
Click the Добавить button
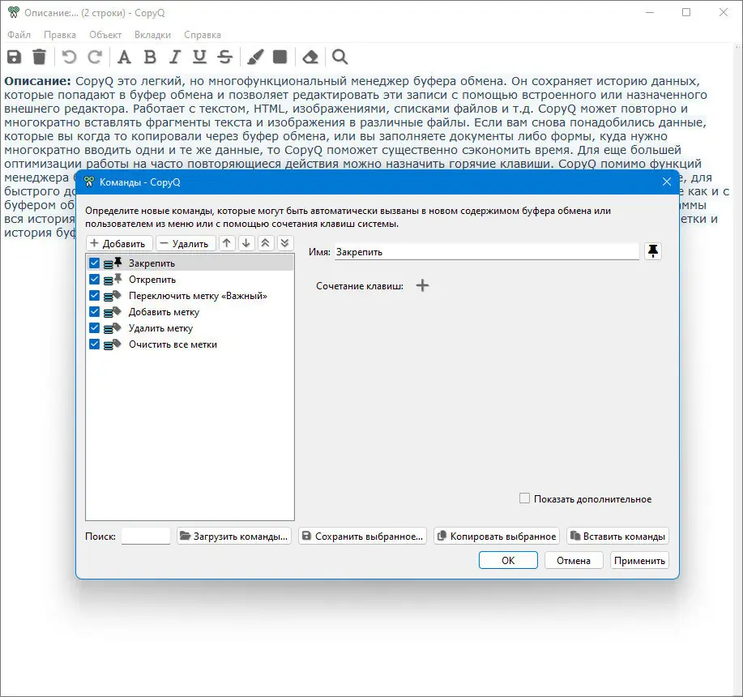pyautogui.click(x=119, y=243)
